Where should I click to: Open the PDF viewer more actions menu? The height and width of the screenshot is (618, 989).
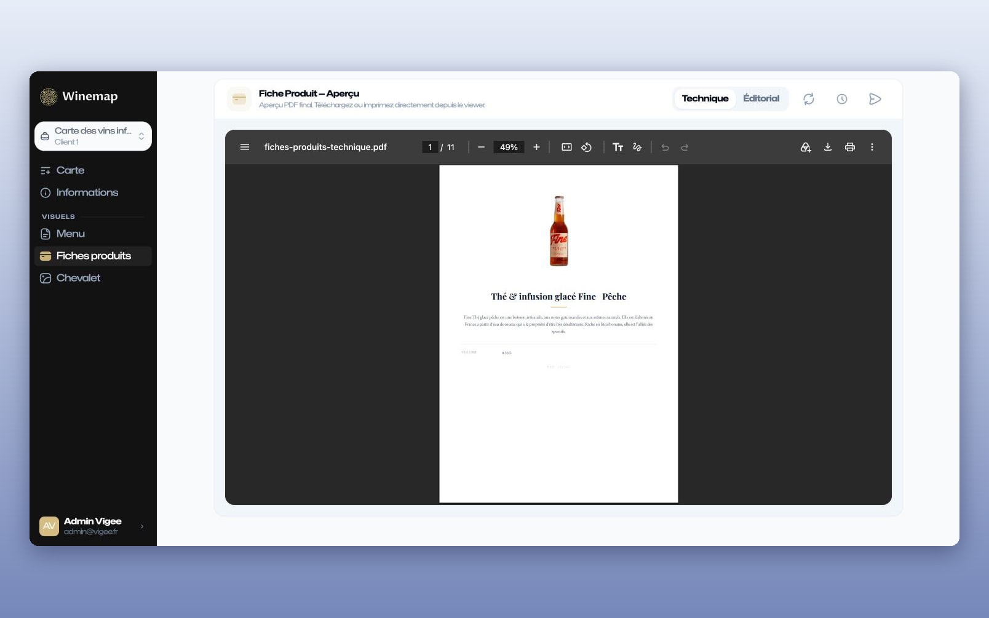point(872,147)
